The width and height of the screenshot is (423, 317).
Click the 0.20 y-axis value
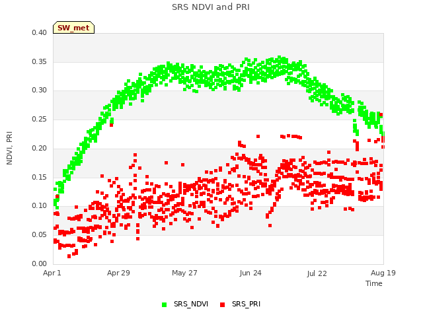(x=39, y=148)
